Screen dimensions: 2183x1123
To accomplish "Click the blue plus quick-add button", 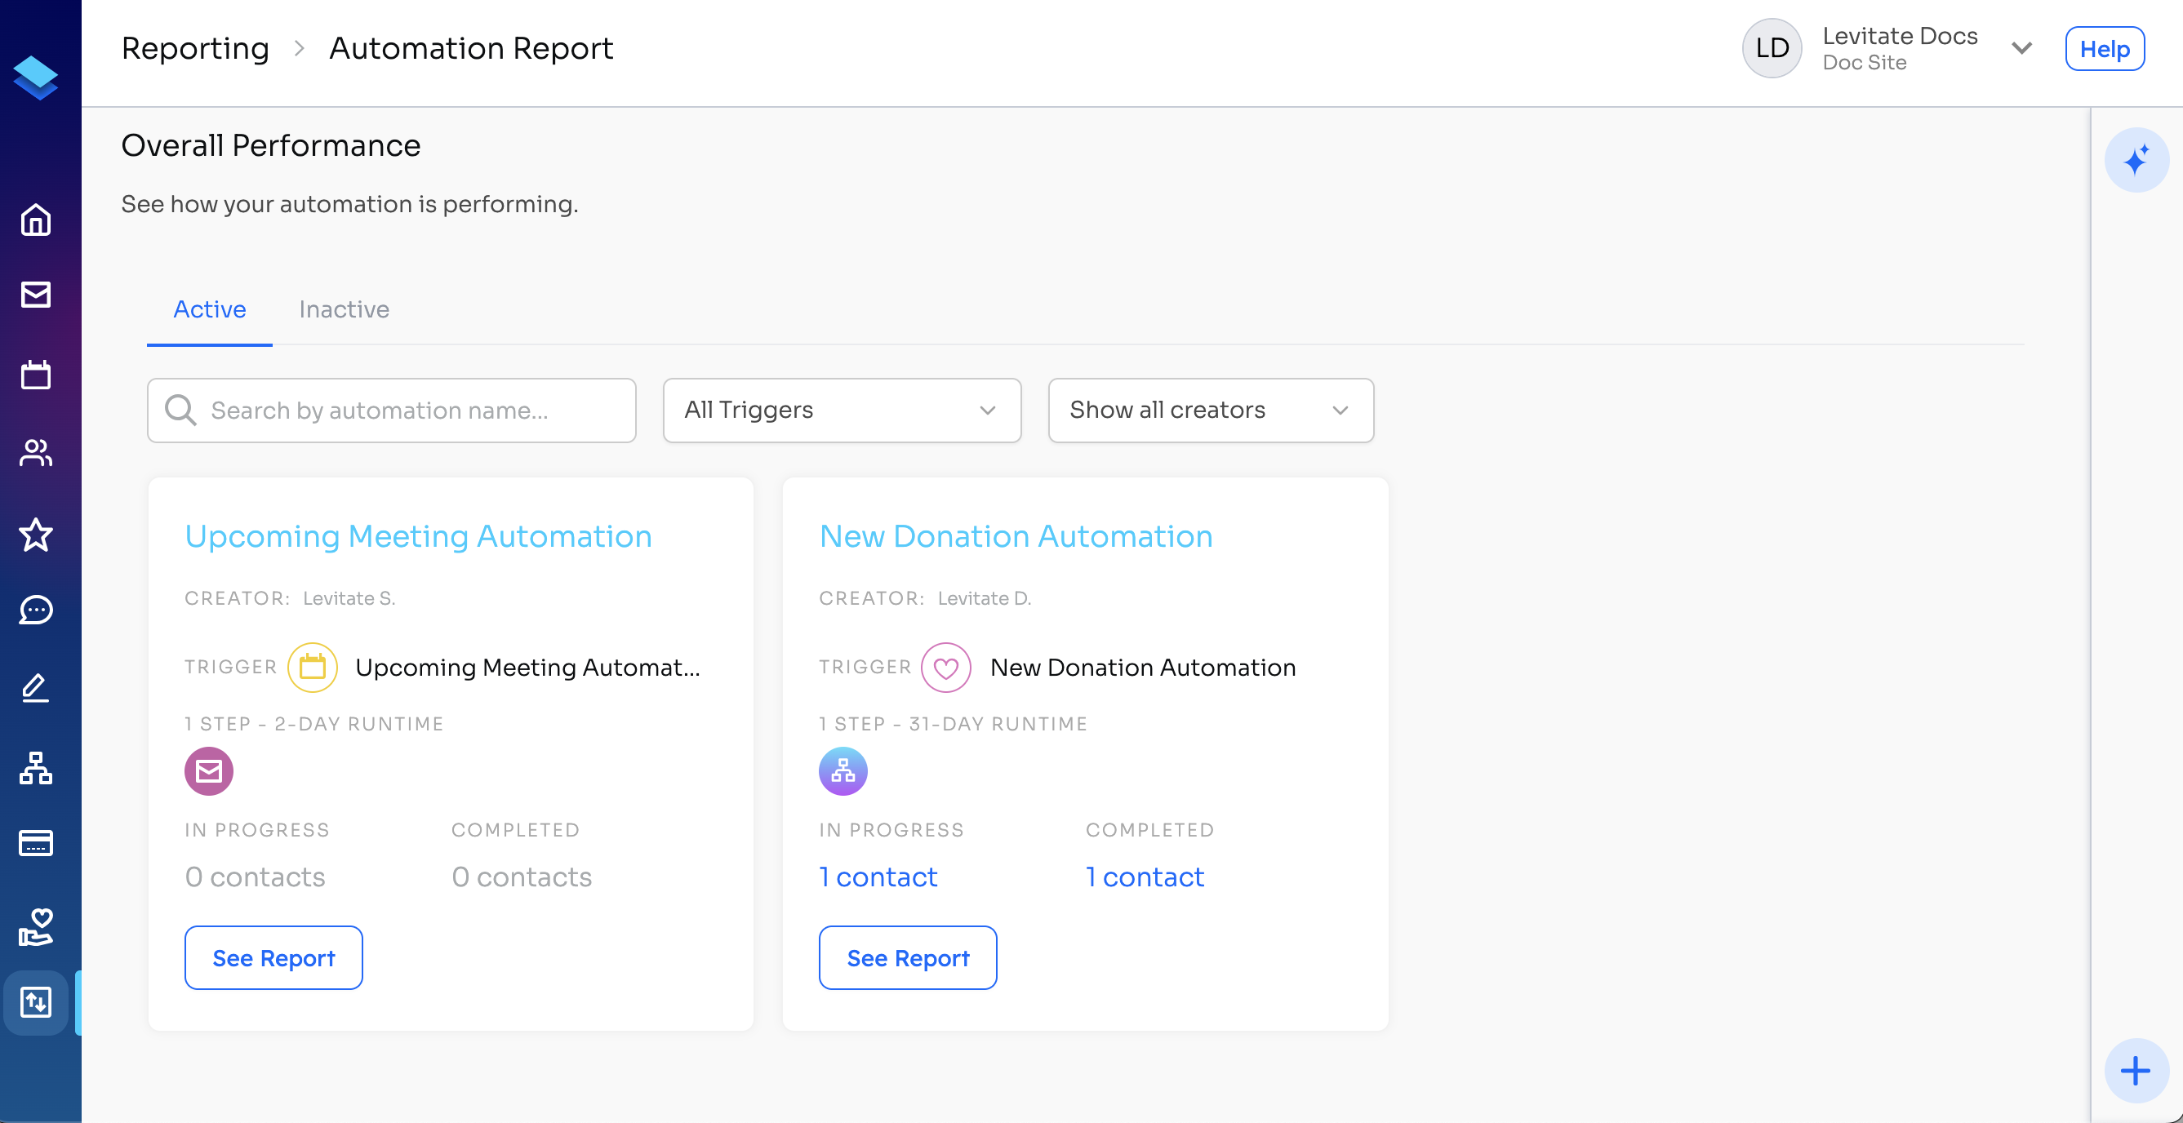I will (2136, 1071).
